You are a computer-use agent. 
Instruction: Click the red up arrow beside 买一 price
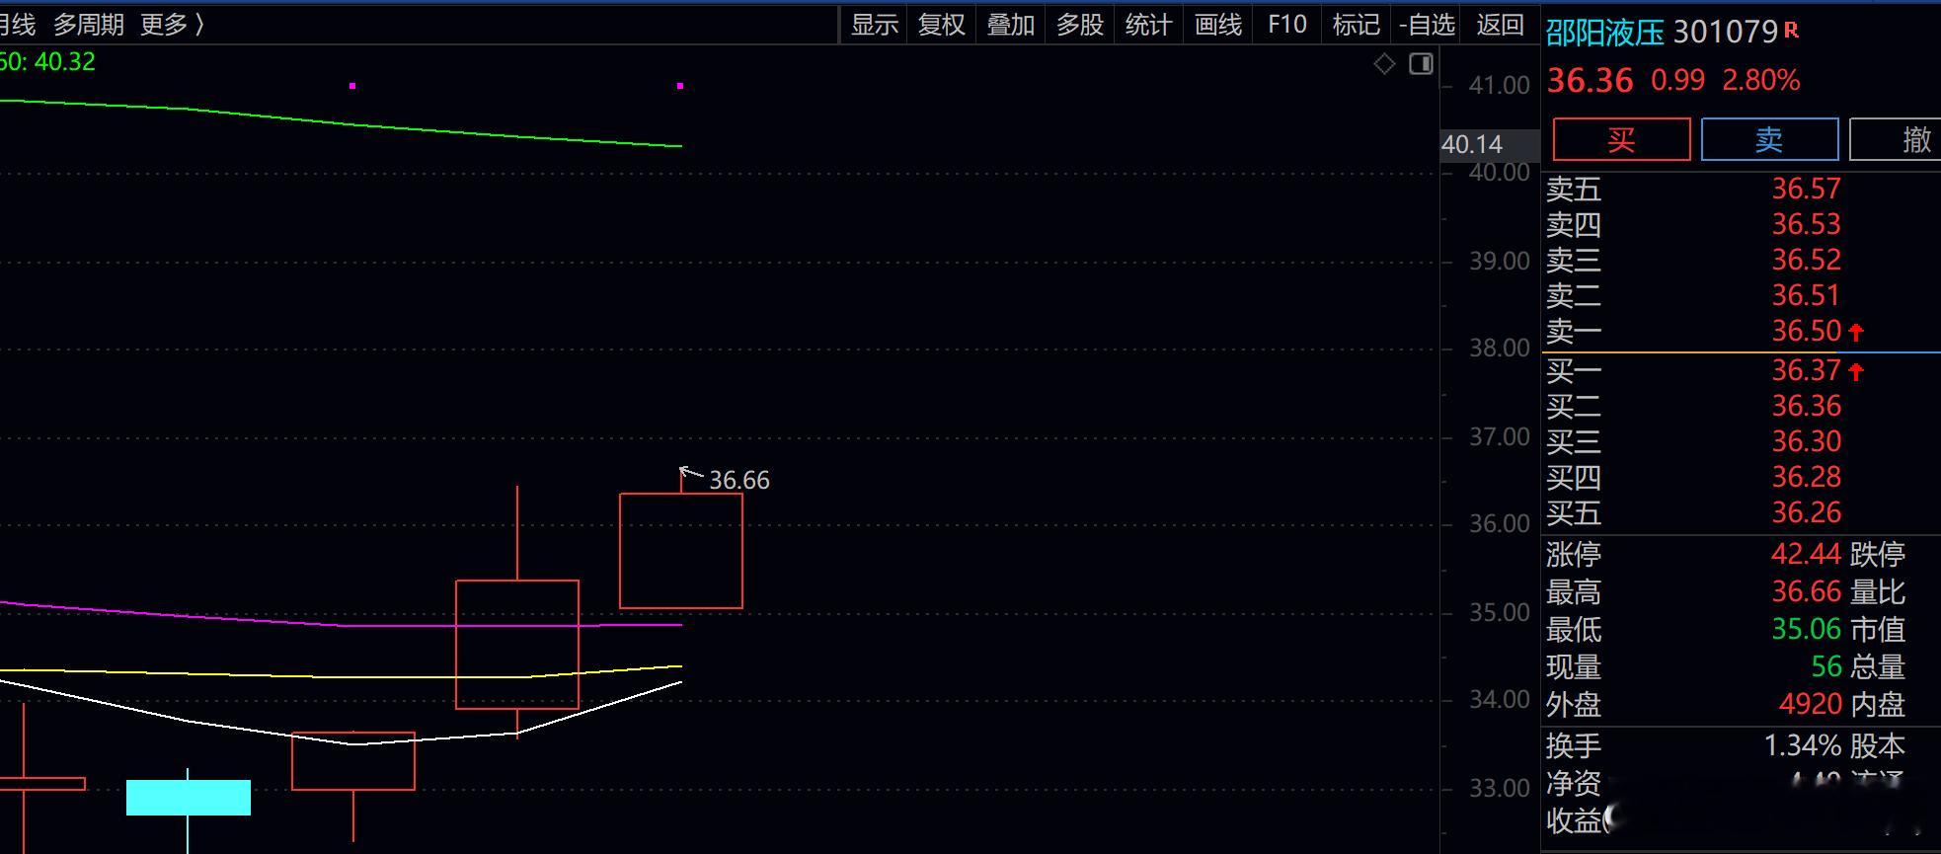tap(1856, 372)
